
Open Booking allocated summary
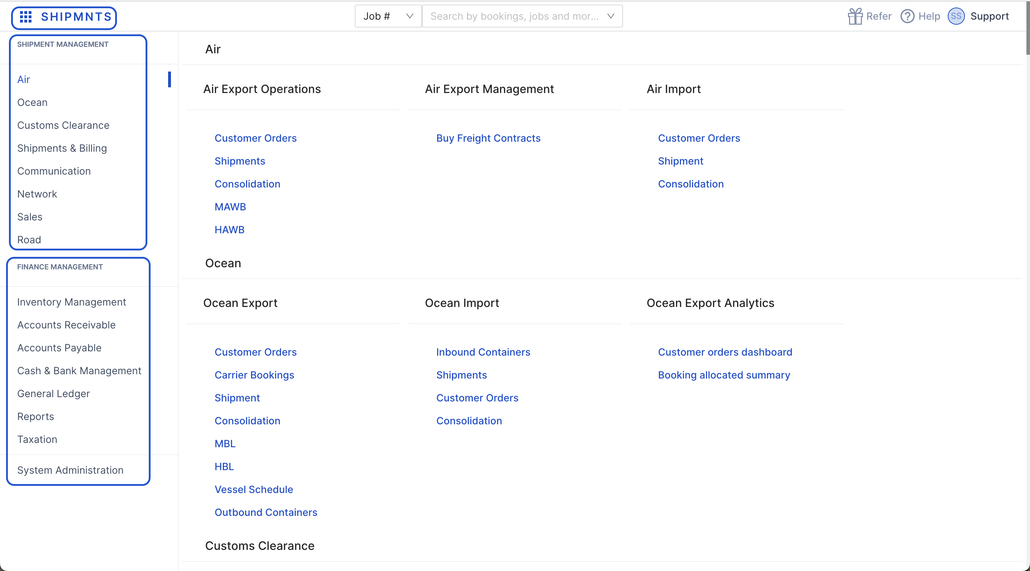click(724, 375)
